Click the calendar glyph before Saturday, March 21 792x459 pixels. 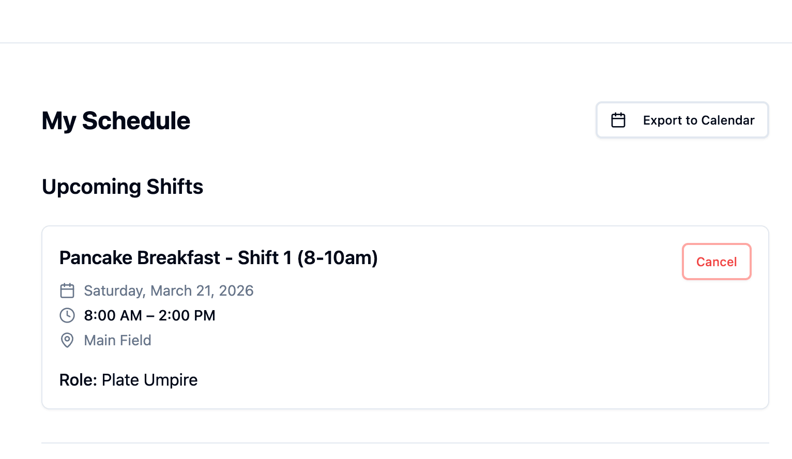[67, 290]
